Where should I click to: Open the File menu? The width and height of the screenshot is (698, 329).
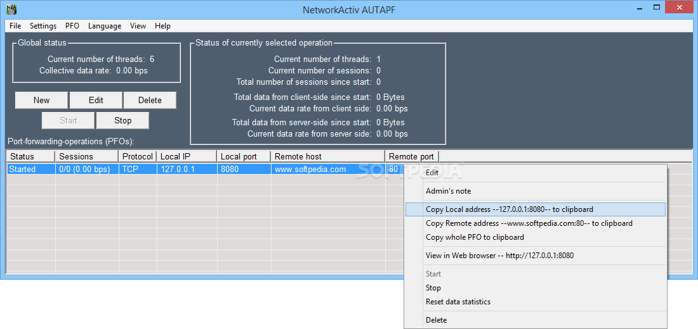15,26
